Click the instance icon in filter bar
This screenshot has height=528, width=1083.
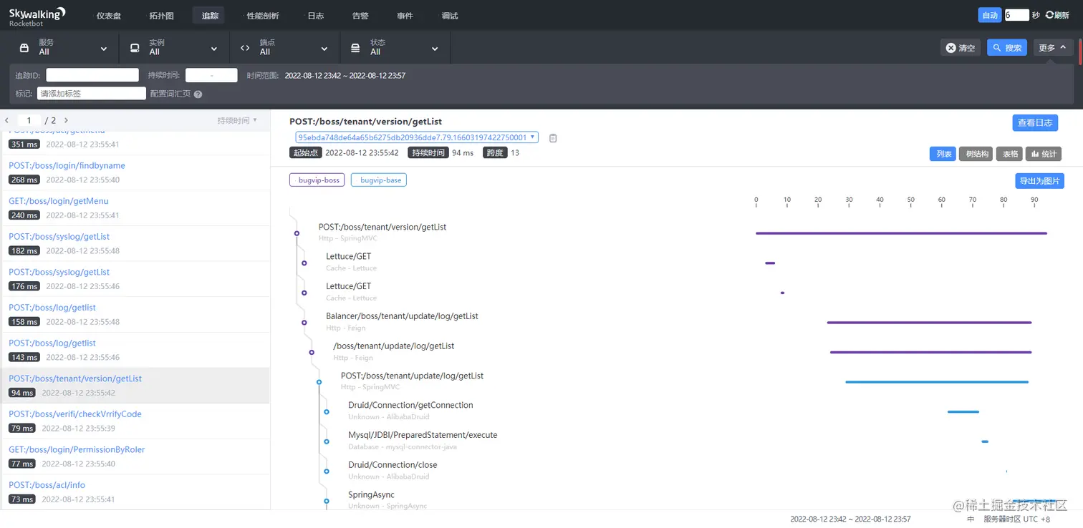135,48
